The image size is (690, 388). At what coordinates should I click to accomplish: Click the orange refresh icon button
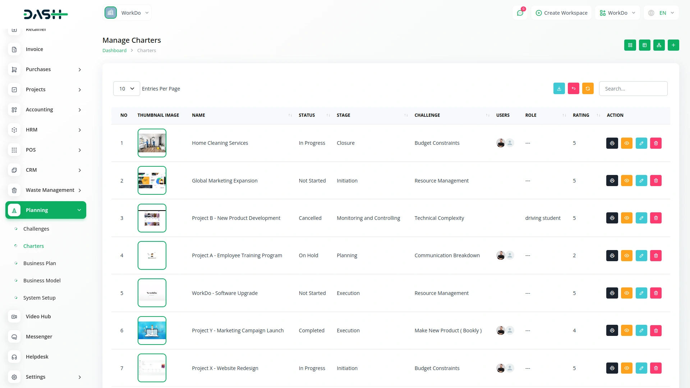[588, 89]
